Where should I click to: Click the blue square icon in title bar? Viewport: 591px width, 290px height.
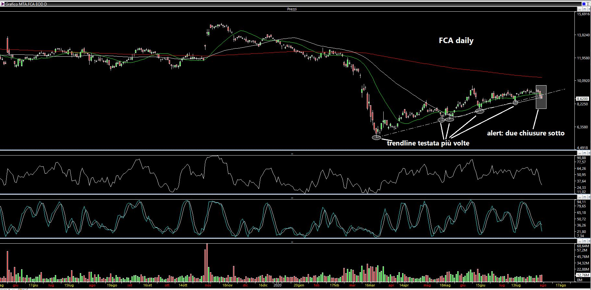point(583,4)
